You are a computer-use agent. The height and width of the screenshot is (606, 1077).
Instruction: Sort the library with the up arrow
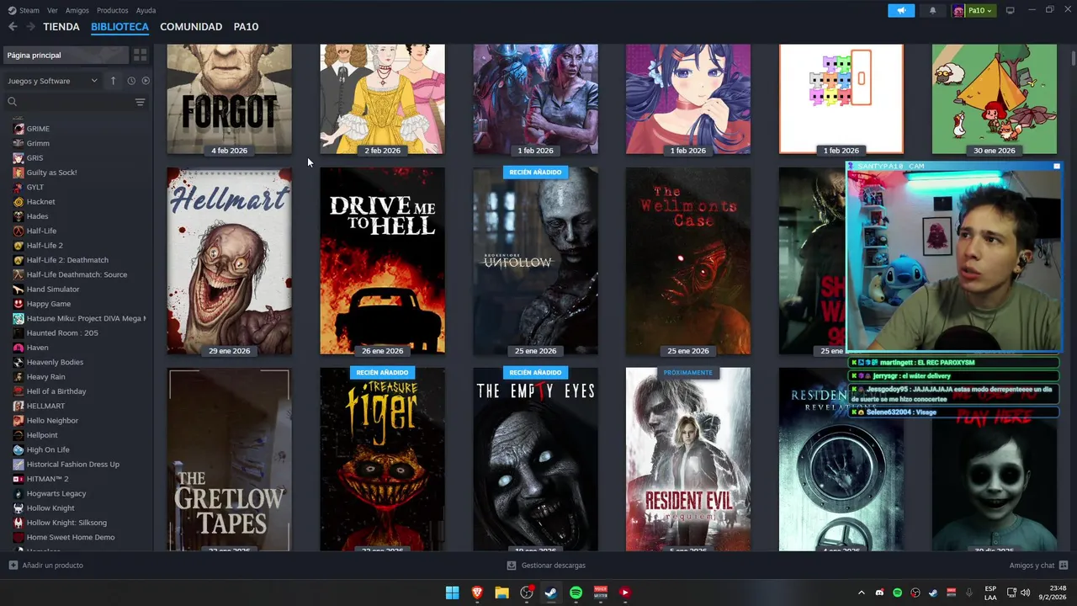[113, 81]
